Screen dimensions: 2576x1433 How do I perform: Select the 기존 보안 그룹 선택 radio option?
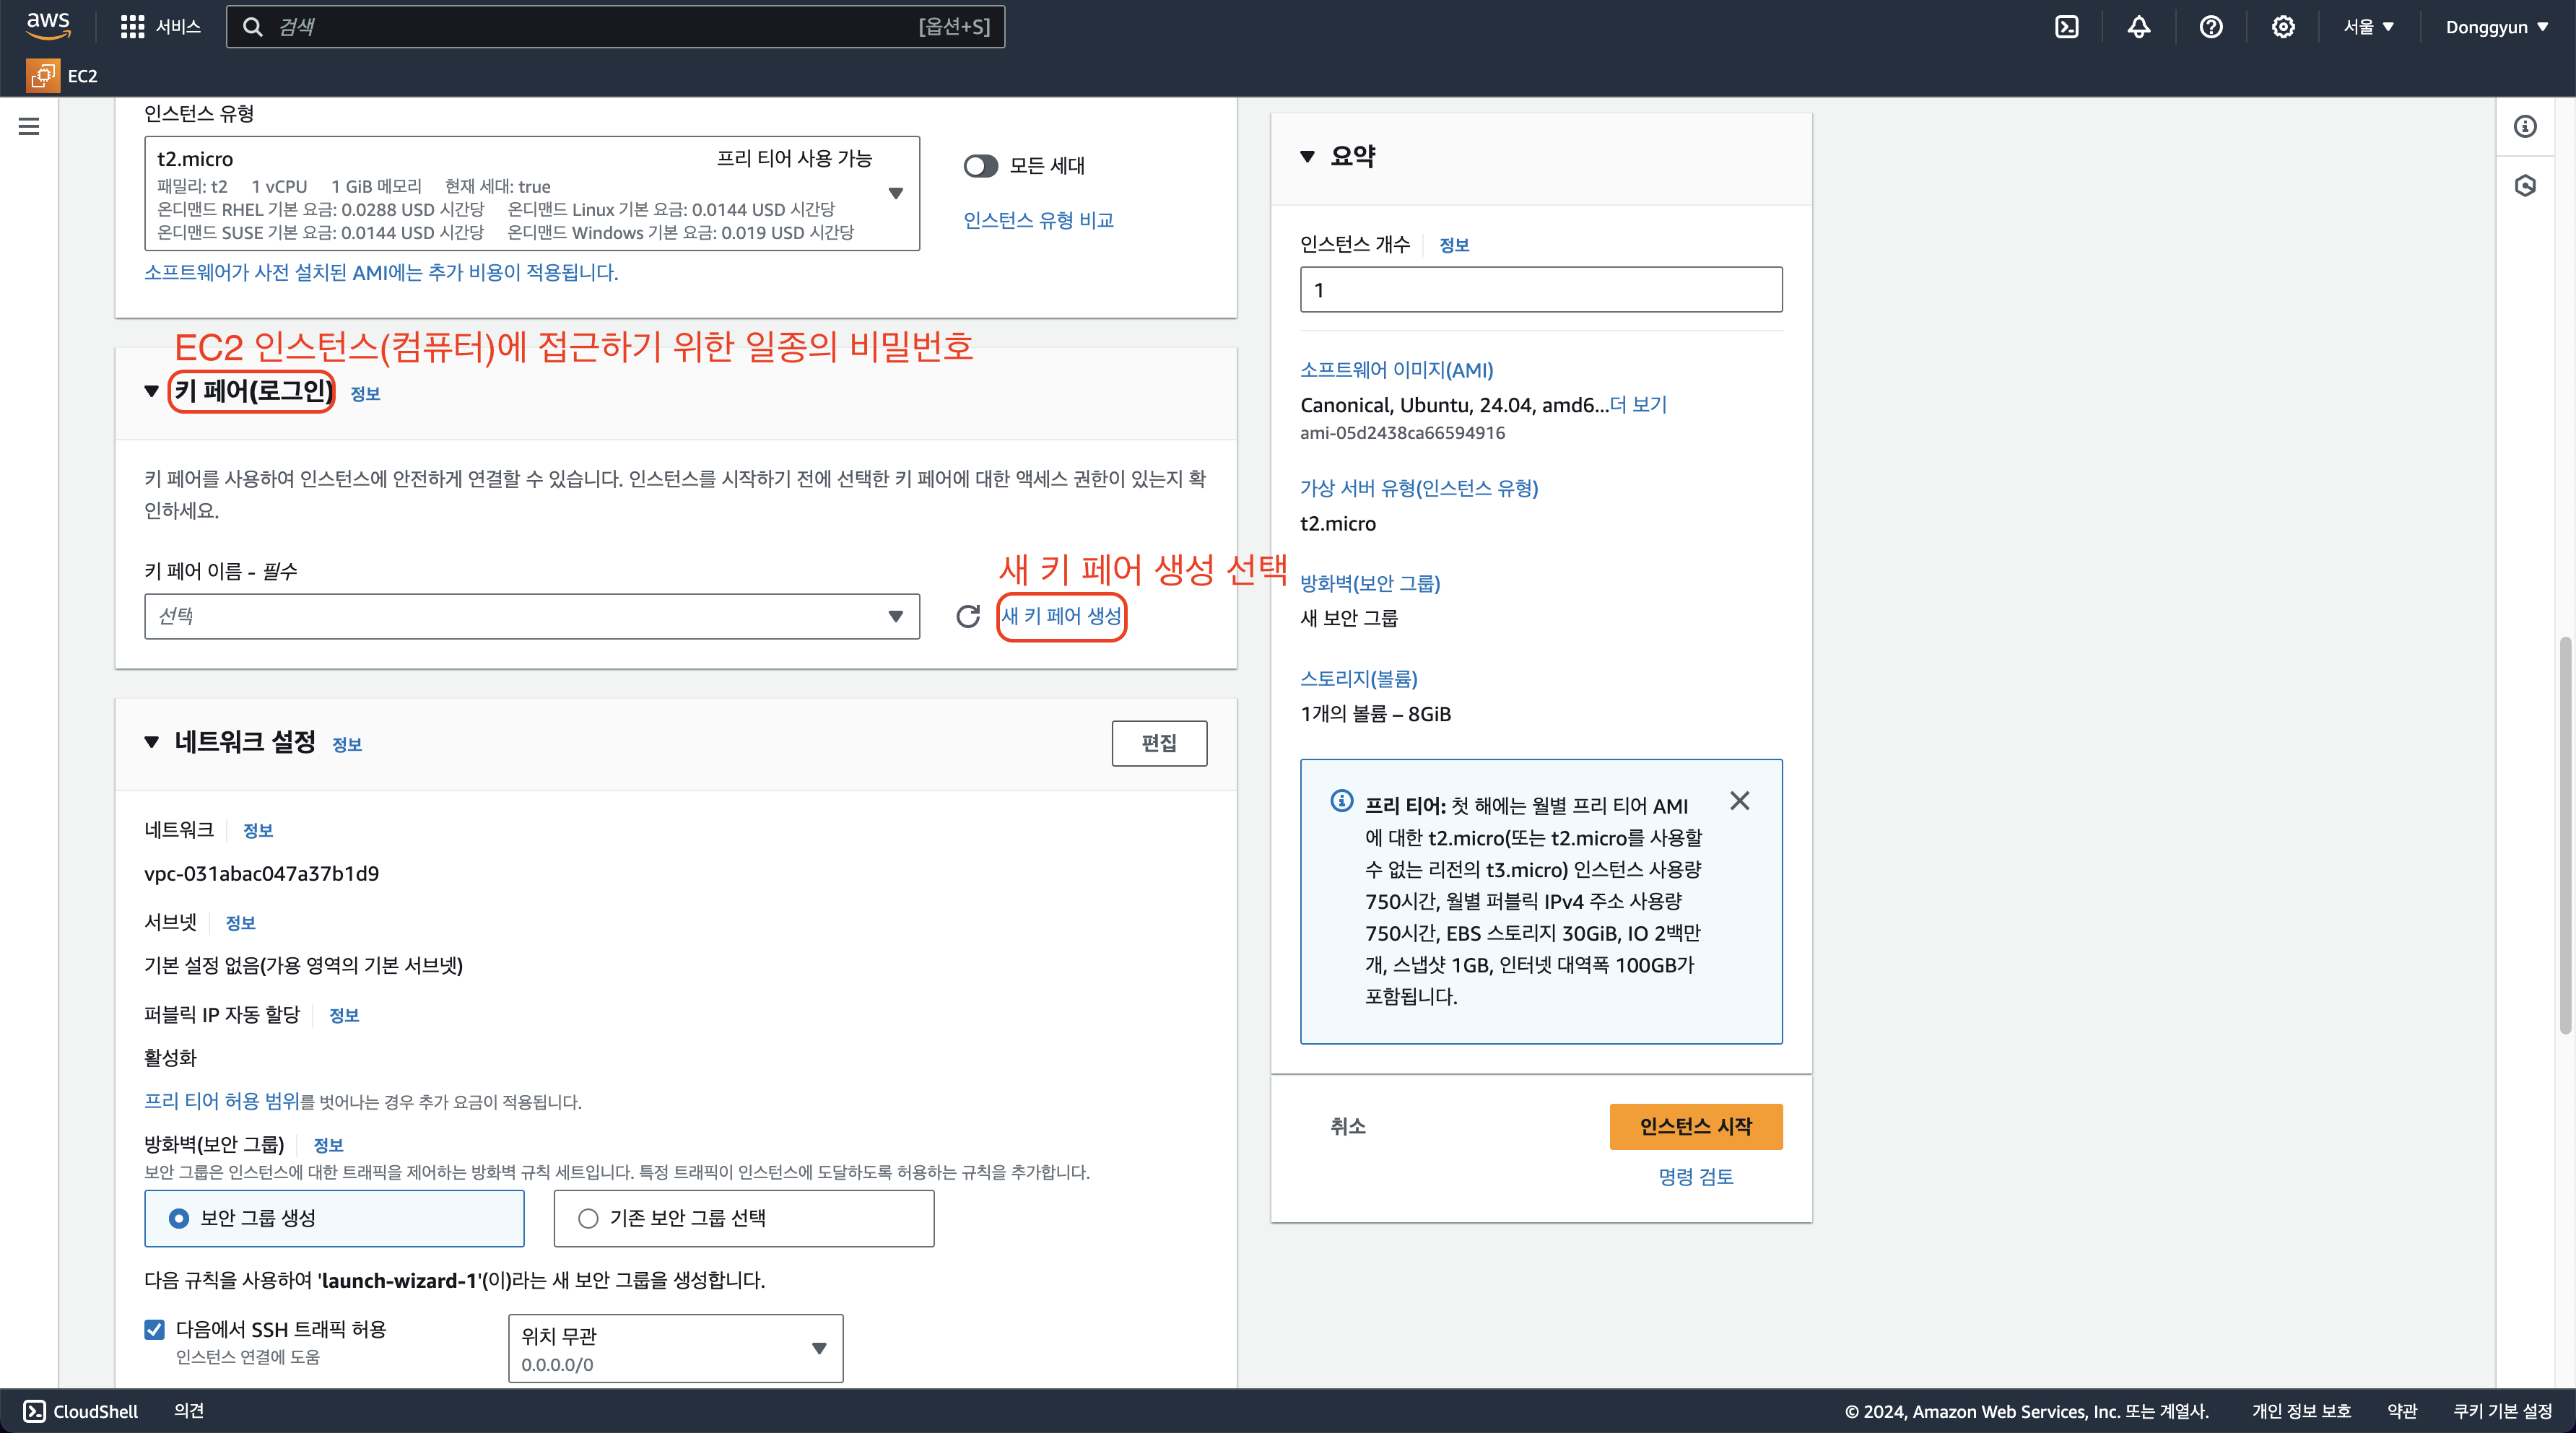coord(588,1218)
